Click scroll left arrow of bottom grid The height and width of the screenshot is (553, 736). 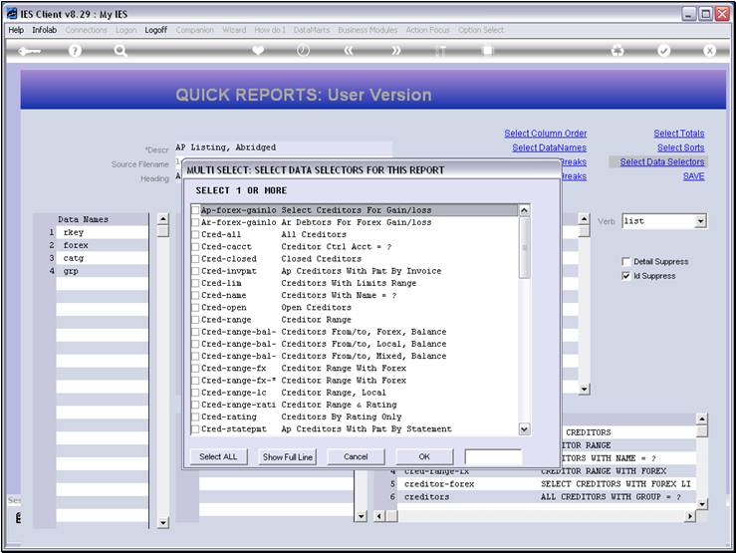click(379, 516)
